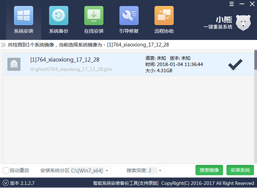257x188 pixels.
Task: Open the 系统安装 Windows logo icon
Action: click(23, 16)
